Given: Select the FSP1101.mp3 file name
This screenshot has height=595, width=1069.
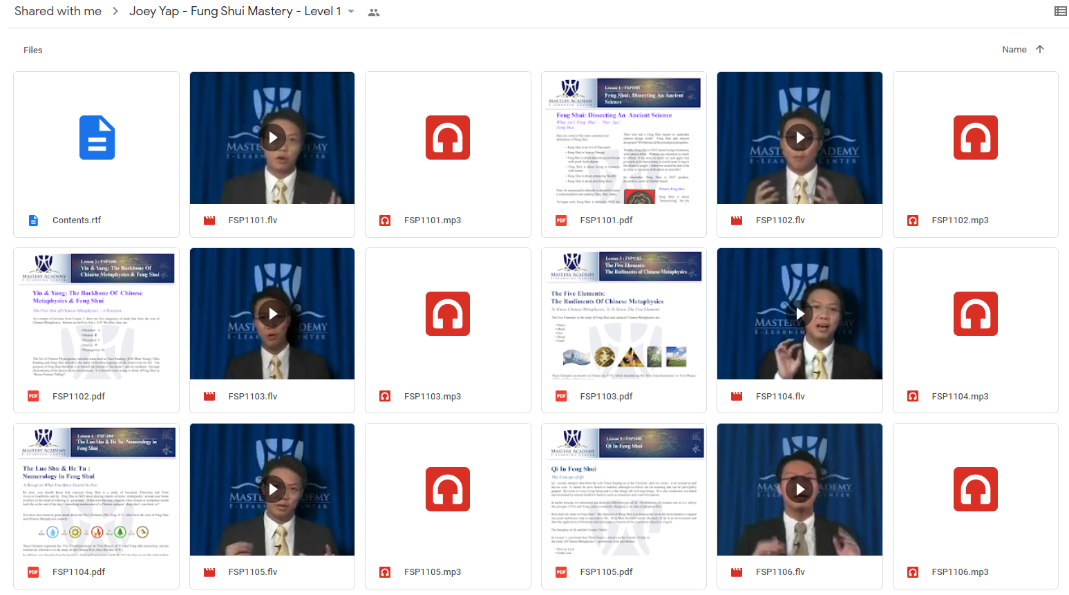Looking at the screenshot, I should tap(433, 220).
